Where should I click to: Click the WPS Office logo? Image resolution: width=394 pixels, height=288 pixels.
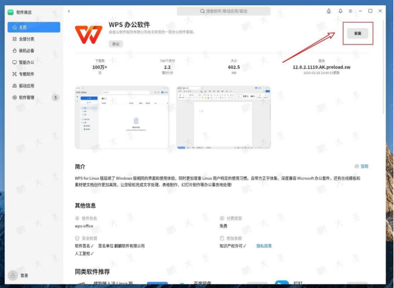tap(89, 35)
